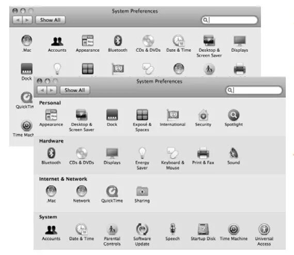Open Spotlight preferences

[x=234, y=118]
